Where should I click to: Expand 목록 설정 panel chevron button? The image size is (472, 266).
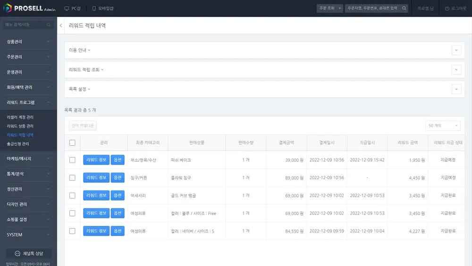pos(456,89)
